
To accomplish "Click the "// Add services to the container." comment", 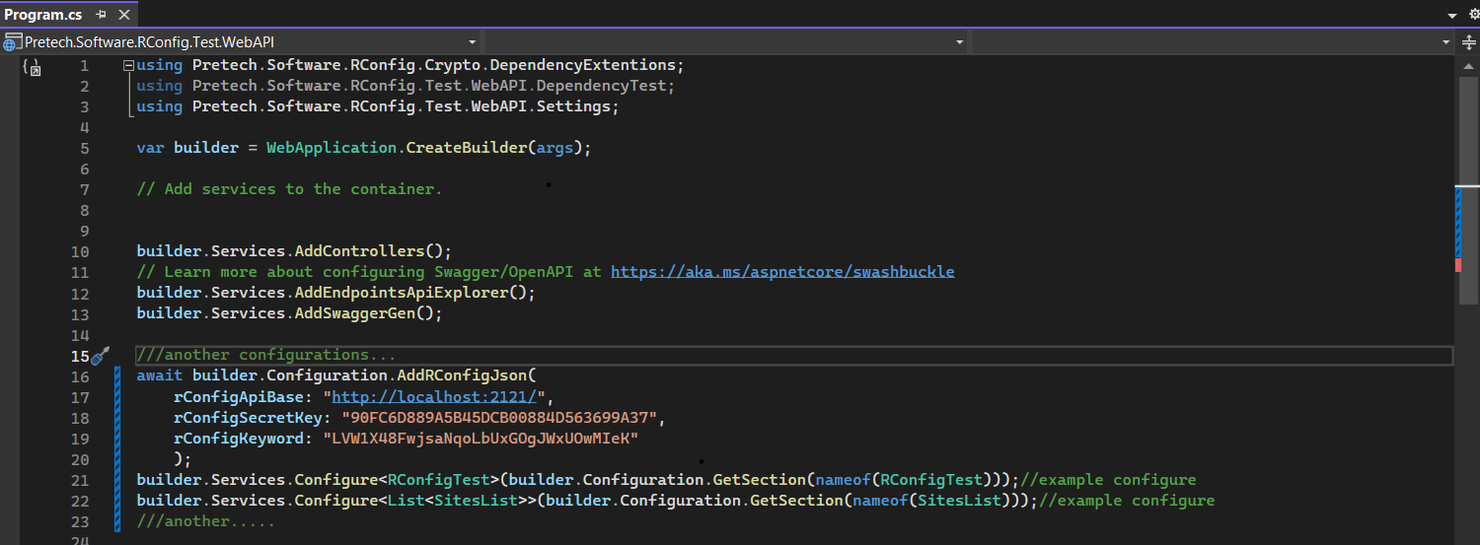I will tap(289, 189).
